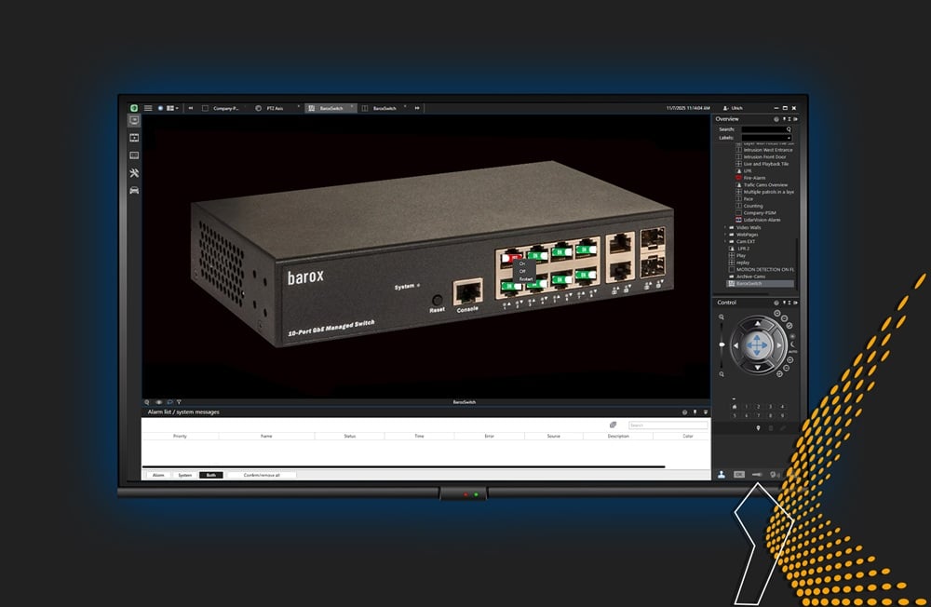Select BaroxSwitch entry in Overview tree
Image resolution: width=931 pixels, height=607 pixels.
tap(761, 283)
